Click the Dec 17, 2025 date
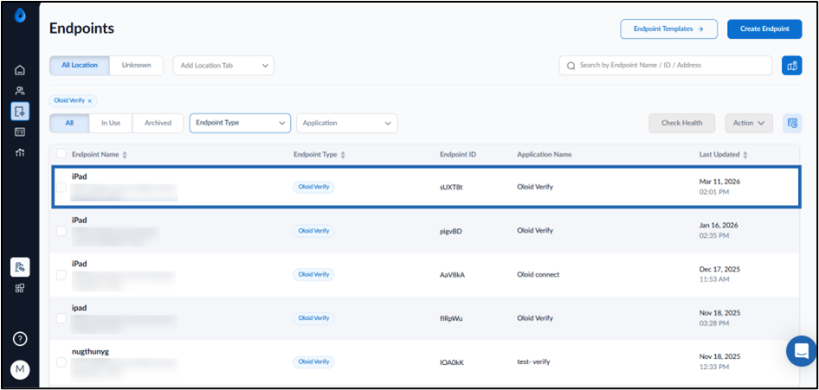Screen dimensions: 819x390 pyautogui.click(x=719, y=270)
